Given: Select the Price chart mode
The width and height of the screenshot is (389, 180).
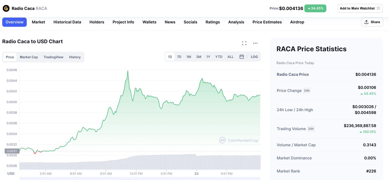Looking at the screenshot, I should 10,57.
